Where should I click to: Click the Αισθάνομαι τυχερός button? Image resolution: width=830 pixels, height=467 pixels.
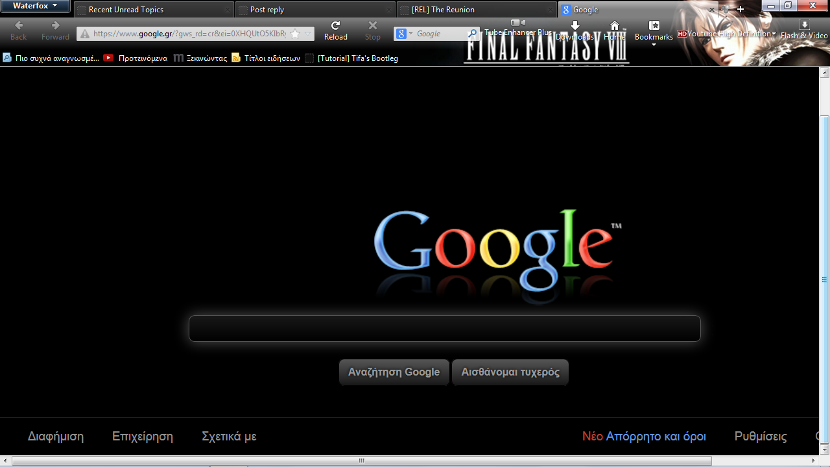(510, 372)
